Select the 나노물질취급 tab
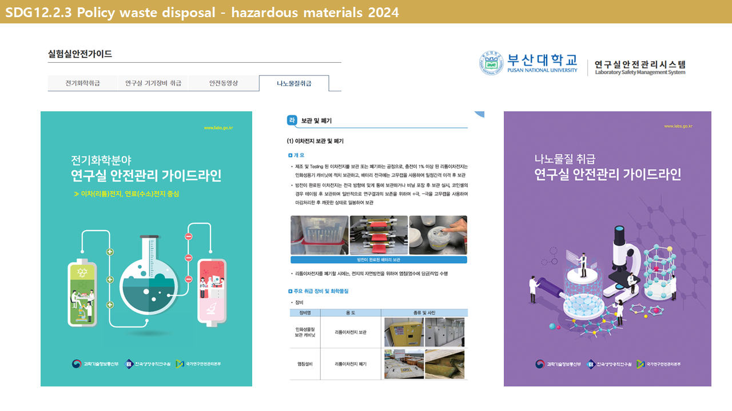 click(294, 83)
